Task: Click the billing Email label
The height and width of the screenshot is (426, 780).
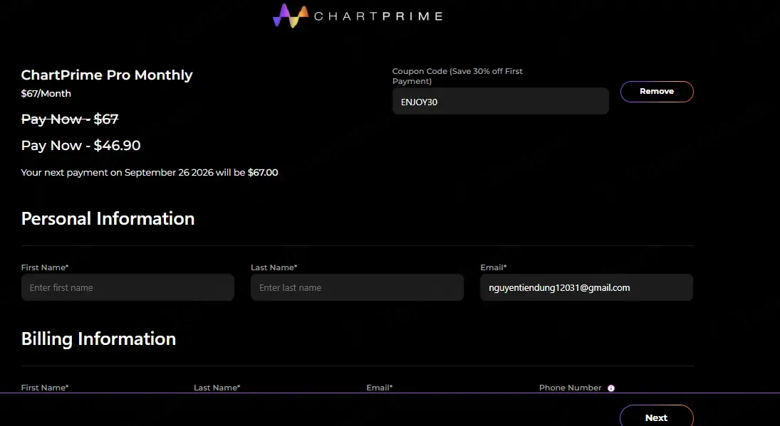Action: pyautogui.click(x=380, y=388)
